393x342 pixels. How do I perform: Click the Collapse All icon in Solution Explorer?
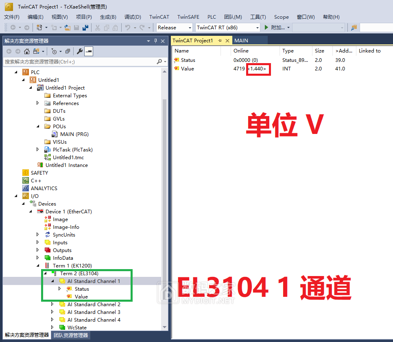[68, 51]
